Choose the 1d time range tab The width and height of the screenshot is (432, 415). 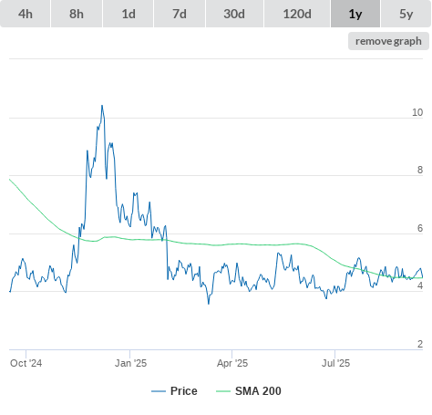[129, 14]
